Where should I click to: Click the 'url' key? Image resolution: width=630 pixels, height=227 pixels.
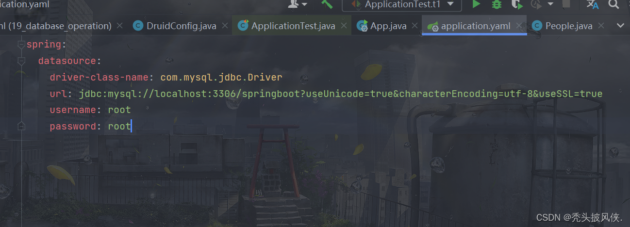[x=58, y=94]
